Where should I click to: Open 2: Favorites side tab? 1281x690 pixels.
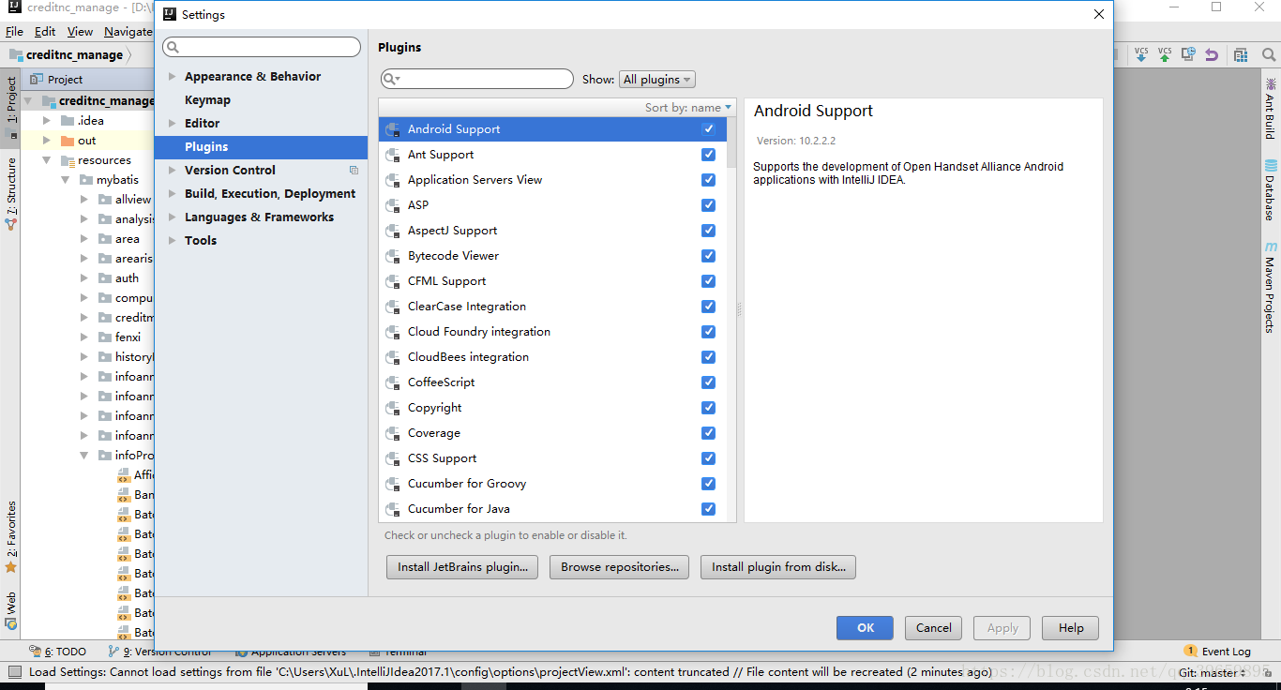pos(11,536)
